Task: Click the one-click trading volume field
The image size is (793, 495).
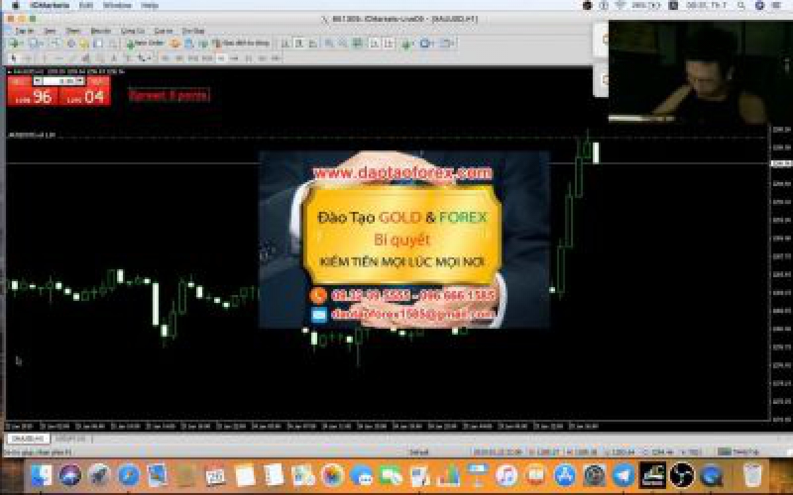Action: (x=59, y=81)
